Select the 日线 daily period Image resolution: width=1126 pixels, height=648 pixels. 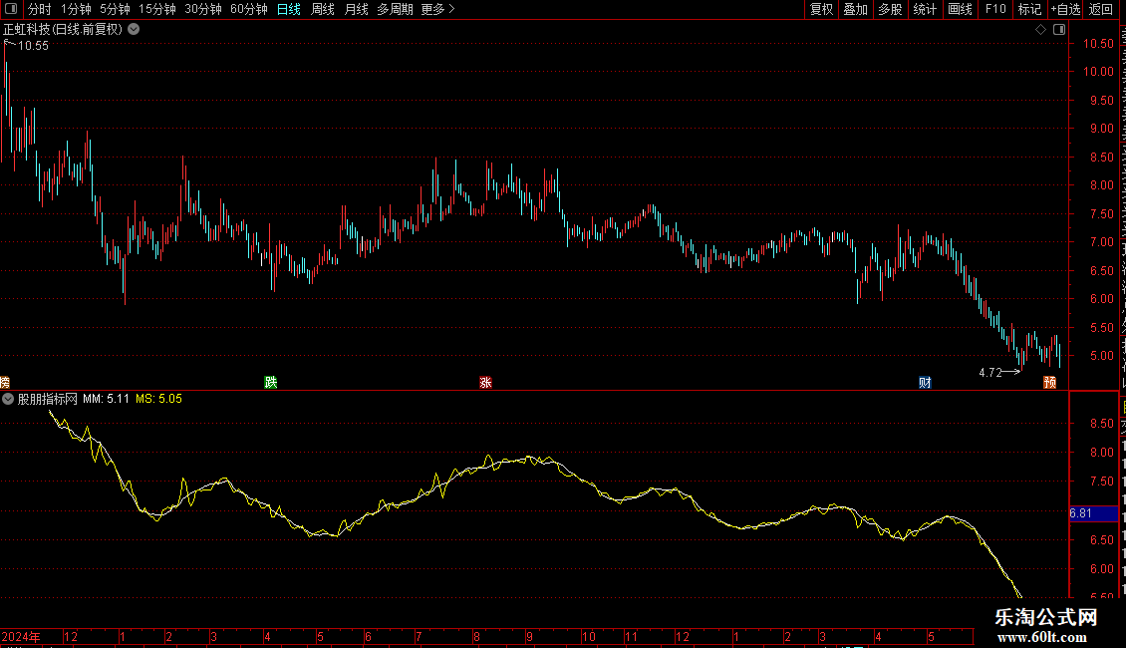tap(289, 9)
